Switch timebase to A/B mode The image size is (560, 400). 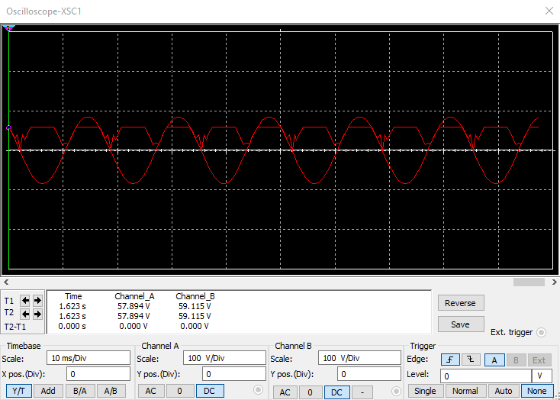111,391
